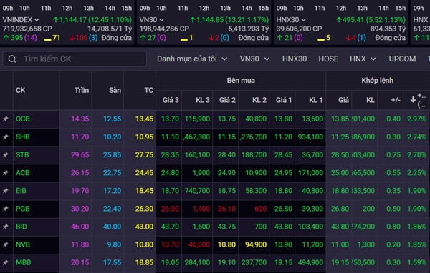Open the MBB stock symbol
430x273 pixels.
coord(24,262)
